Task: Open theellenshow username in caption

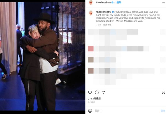Action: [x=104, y=12]
